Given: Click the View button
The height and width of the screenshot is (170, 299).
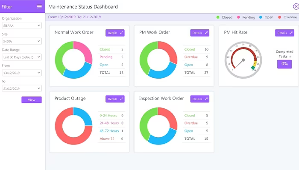Looking at the screenshot, I should (x=32, y=100).
